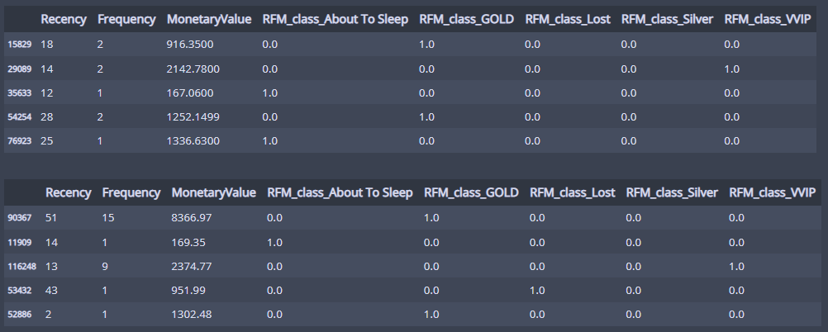Screen dimensions: 828x332
Task: Click GOLD value 1.0 in row 90367
Action: point(431,217)
